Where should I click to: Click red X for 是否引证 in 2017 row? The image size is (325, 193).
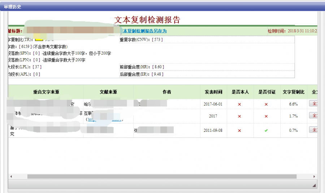coord(266,116)
